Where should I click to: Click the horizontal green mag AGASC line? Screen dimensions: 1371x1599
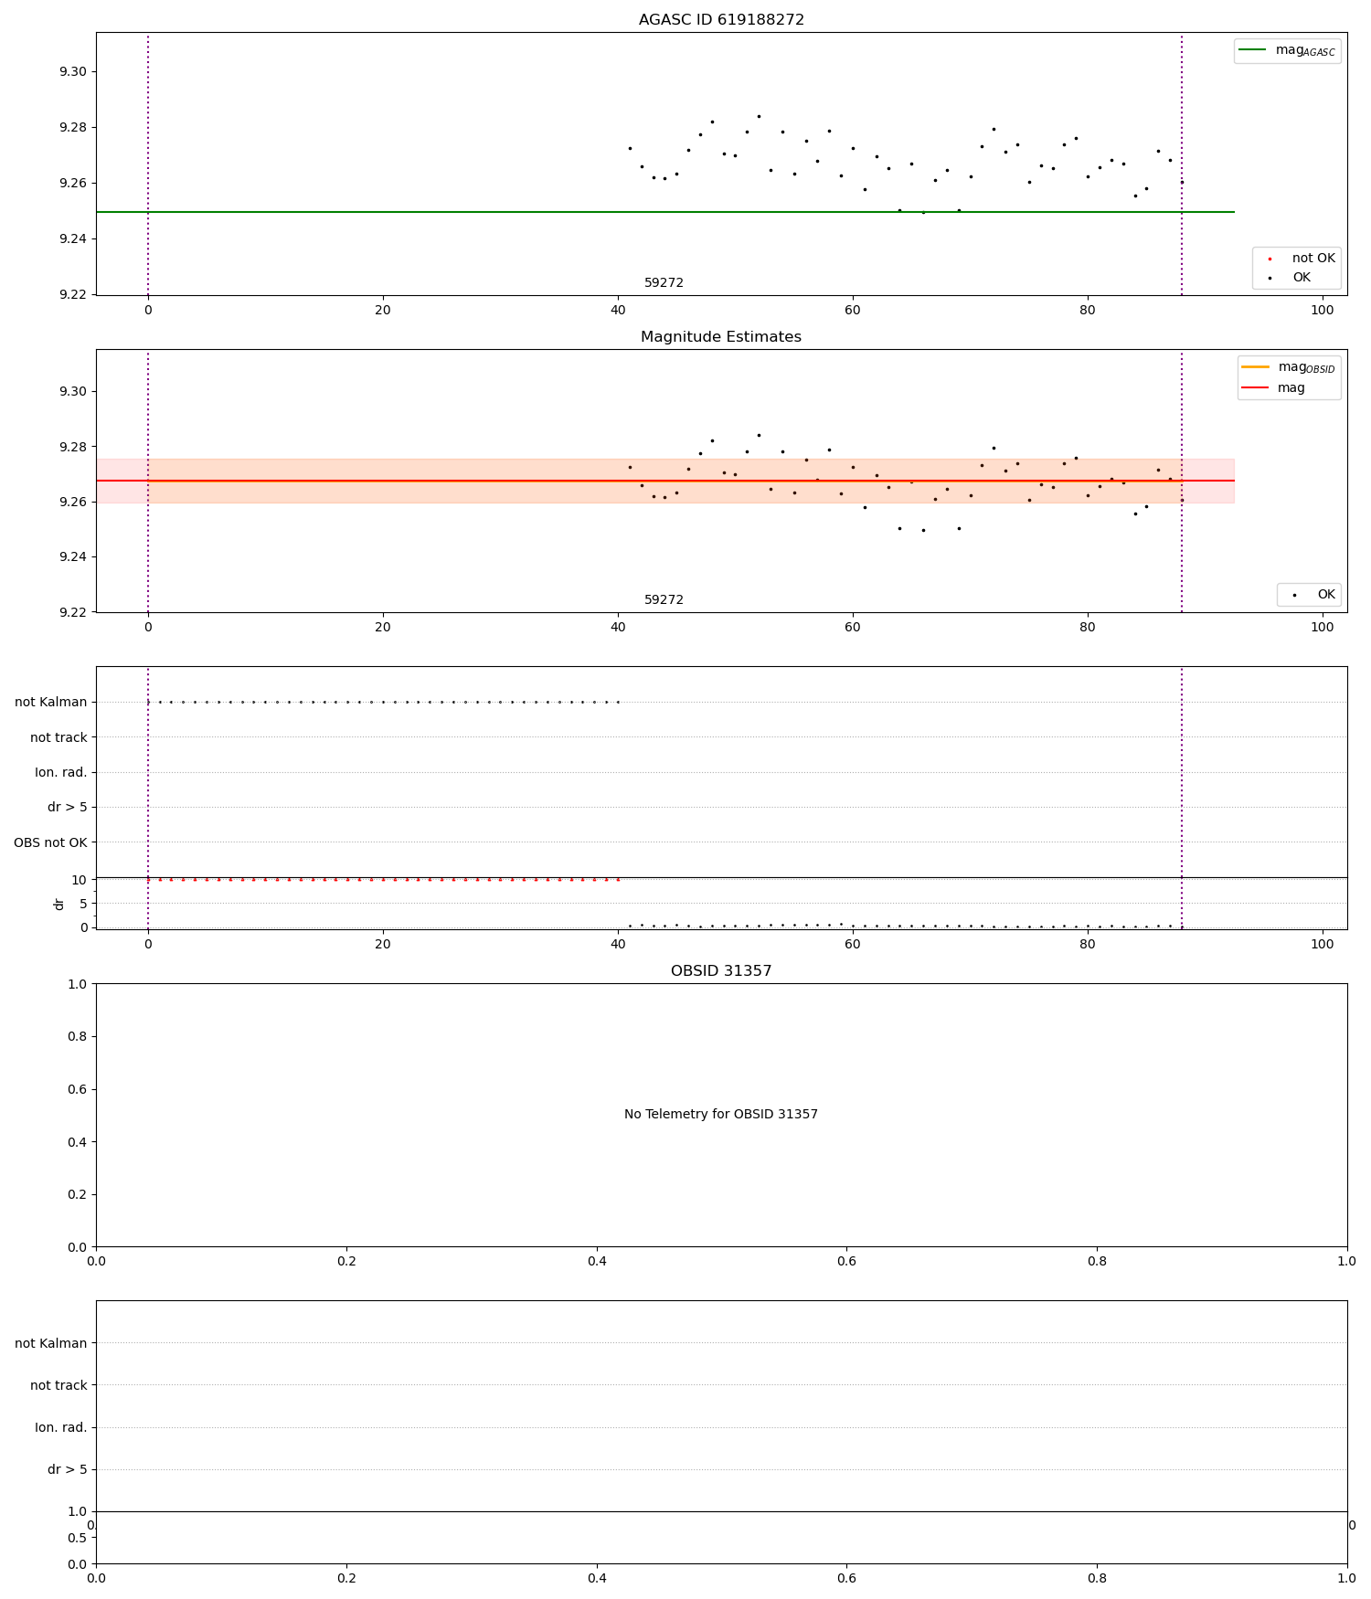click(x=664, y=212)
